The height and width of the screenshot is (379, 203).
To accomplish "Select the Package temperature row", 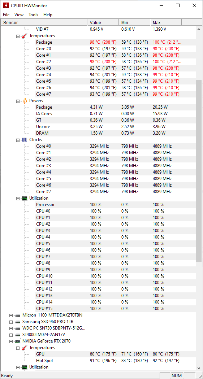I will click(x=116, y=42).
